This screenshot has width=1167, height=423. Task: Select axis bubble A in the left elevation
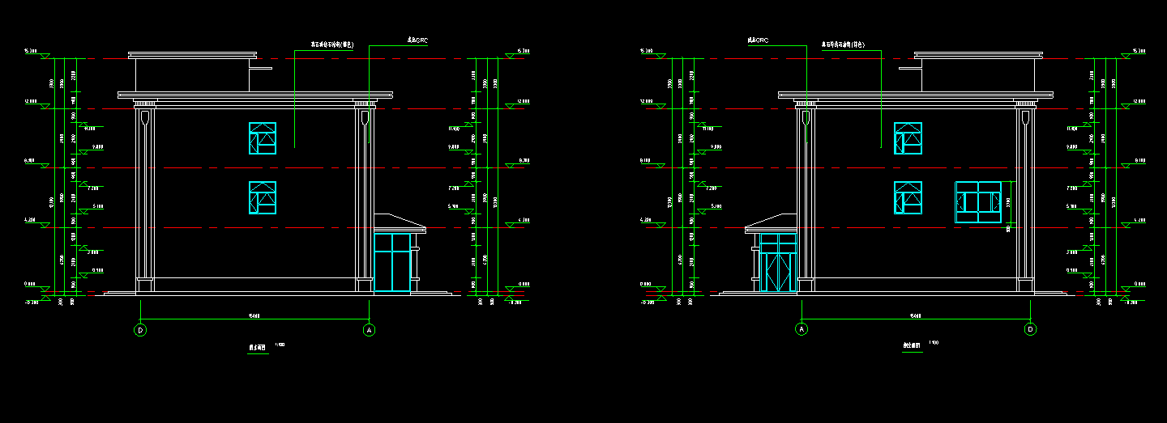tap(369, 330)
